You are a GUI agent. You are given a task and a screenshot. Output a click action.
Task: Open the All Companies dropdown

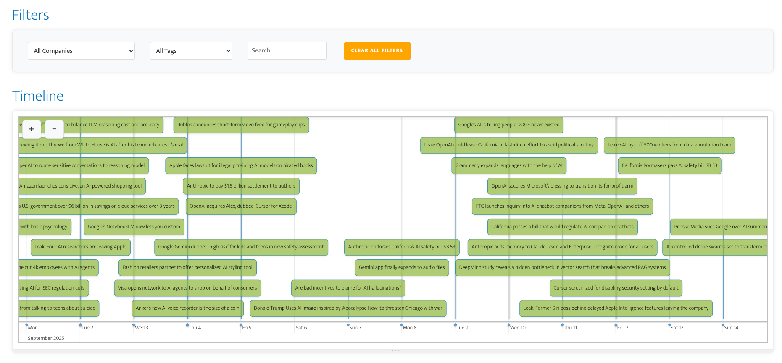pyautogui.click(x=81, y=51)
